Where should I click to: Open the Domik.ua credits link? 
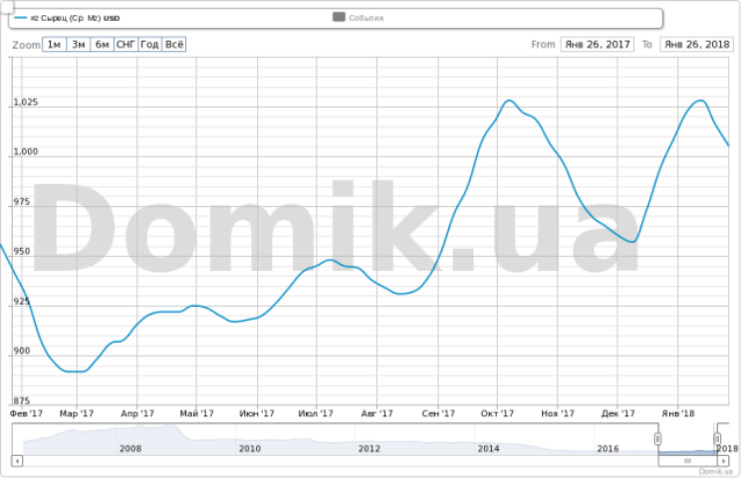tap(715, 471)
